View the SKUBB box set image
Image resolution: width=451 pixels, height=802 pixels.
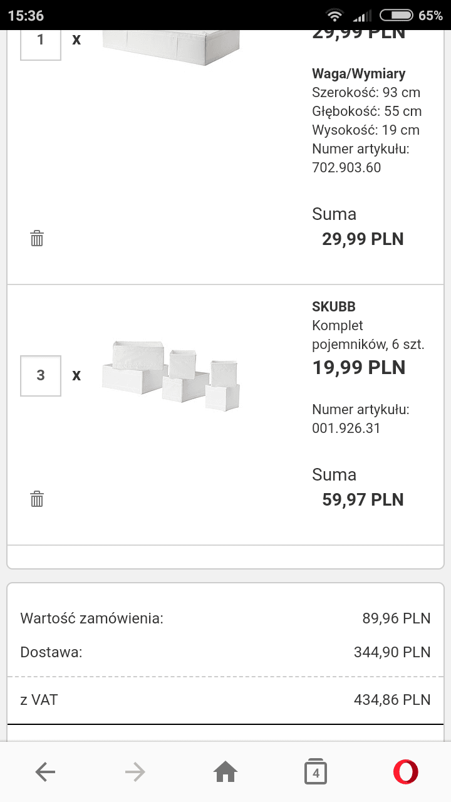pyautogui.click(x=170, y=375)
